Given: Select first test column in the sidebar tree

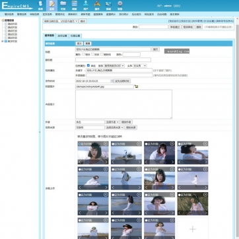Looking at the screenshot, I should (x=13, y=24).
